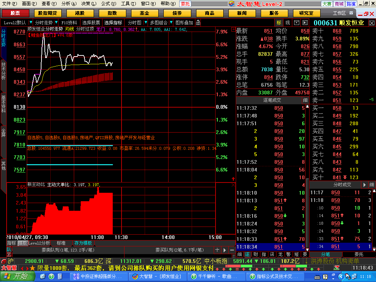This screenshot has height=282, width=376.
Task: Expand the 多图组合 dropdown arrow
Action: 170,23
